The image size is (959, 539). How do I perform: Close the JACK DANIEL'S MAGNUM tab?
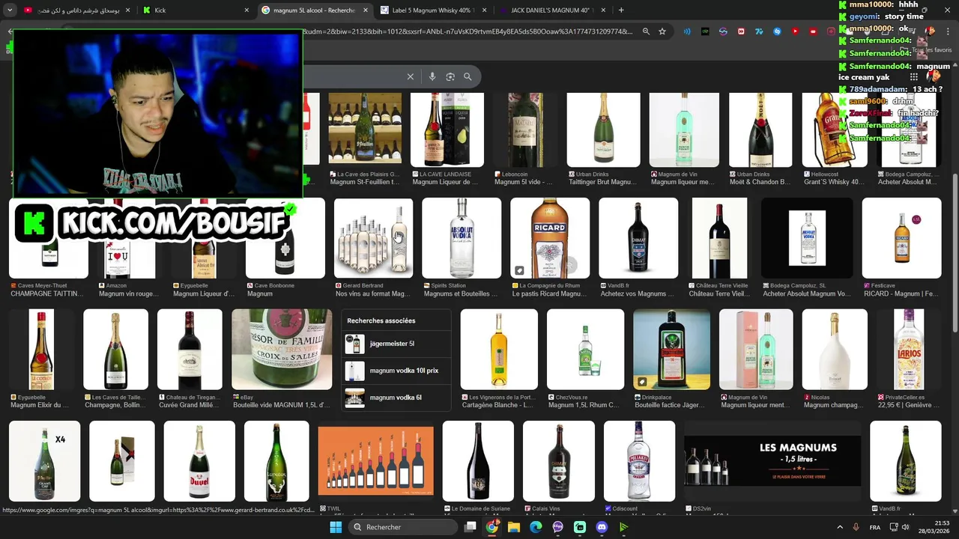pos(605,10)
